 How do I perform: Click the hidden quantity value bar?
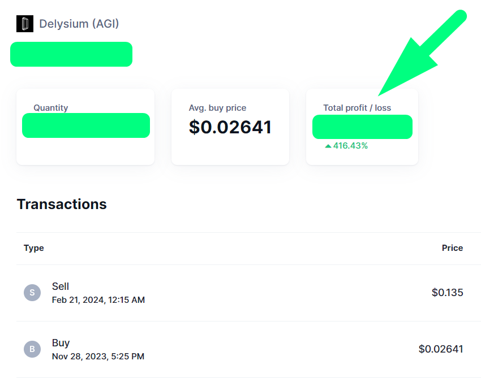[86, 125]
